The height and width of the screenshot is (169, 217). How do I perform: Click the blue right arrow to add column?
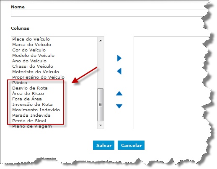pos(119,58)
